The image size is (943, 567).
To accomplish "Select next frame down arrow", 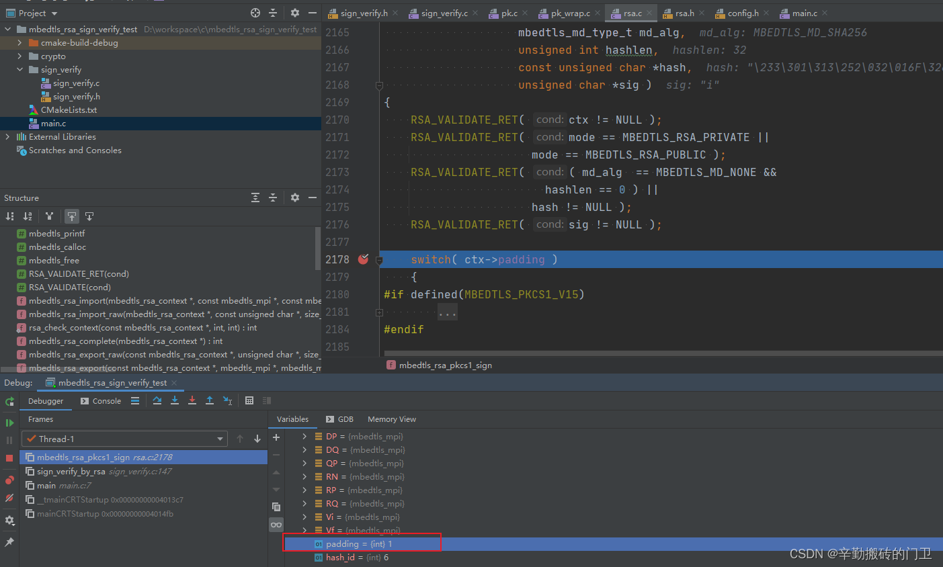I will [x=257, y=439].
